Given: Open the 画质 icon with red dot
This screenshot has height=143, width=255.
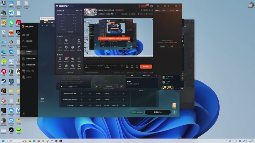Looking at the screenshot, I should [x=127, y=66].
